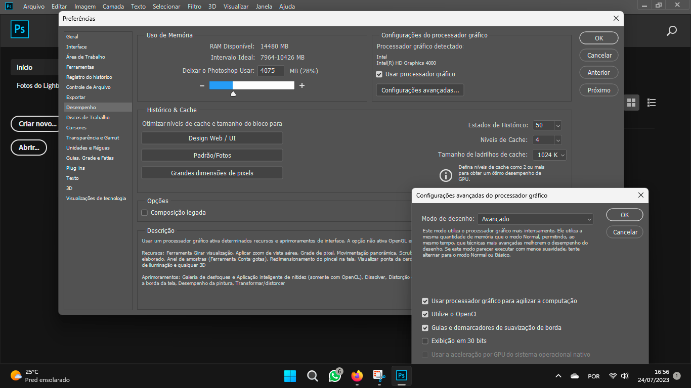Viewport: 691px width, 388px height.
Task: Expand Tamanho de ladrilhos de cache
Action: pos(549,155)
